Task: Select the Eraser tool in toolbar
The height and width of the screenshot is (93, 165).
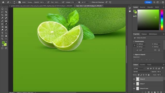Action: pyautogui.click(x=6, y=24)
